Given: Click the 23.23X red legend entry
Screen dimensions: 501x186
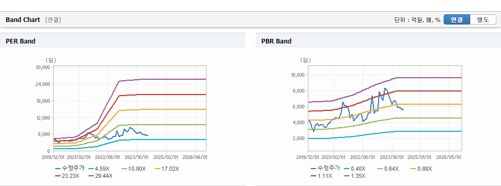Looking at the screenshot, I should click(x=68, y=175).
